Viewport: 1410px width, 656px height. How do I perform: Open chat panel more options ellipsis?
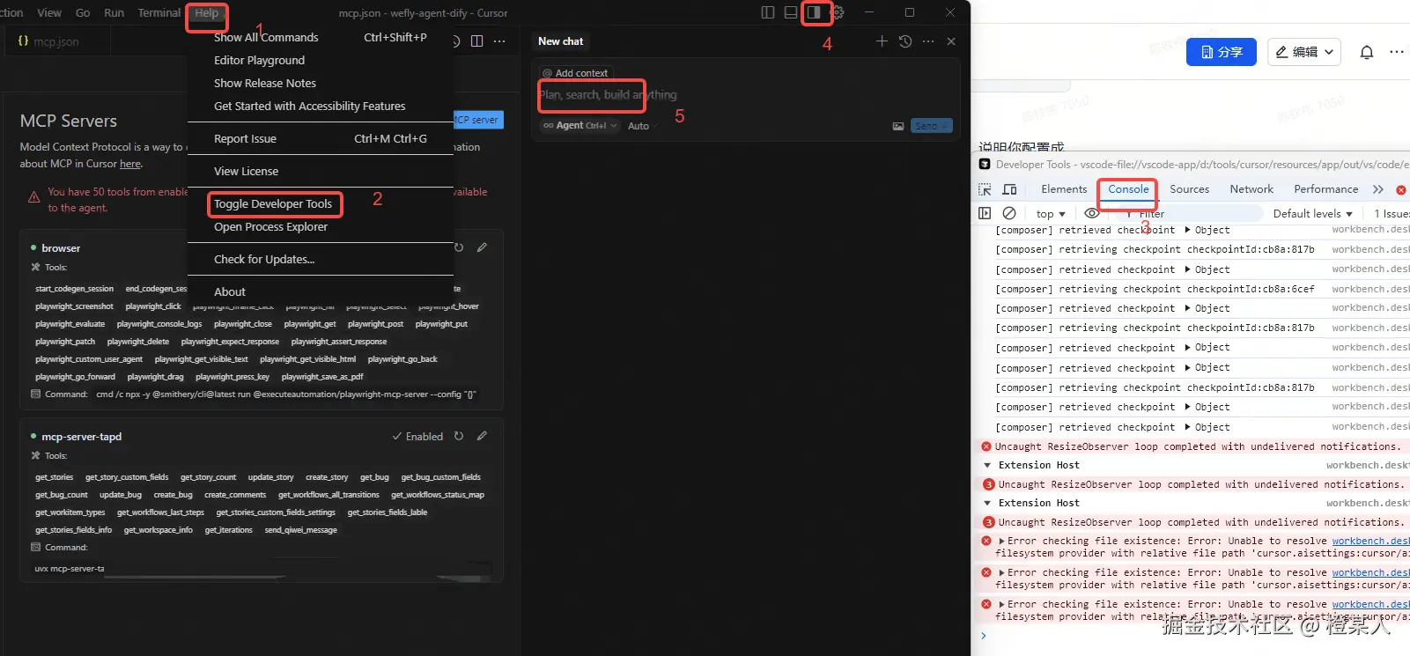(928, 41)
